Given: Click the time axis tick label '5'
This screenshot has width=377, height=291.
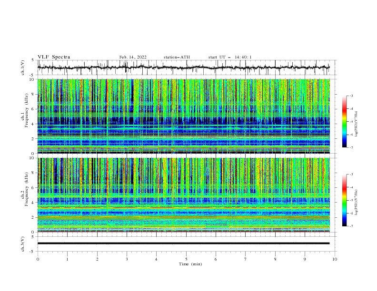Looking at the screenshot, I should click(x=186, y=259).
